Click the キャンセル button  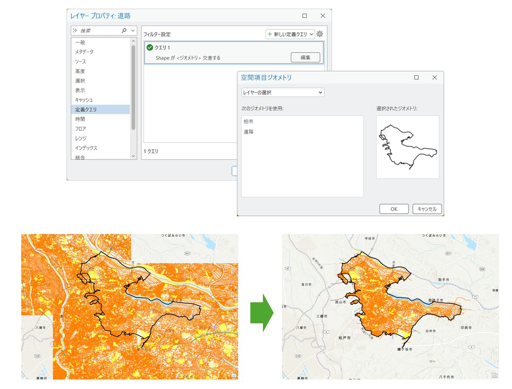coord(427,209)
